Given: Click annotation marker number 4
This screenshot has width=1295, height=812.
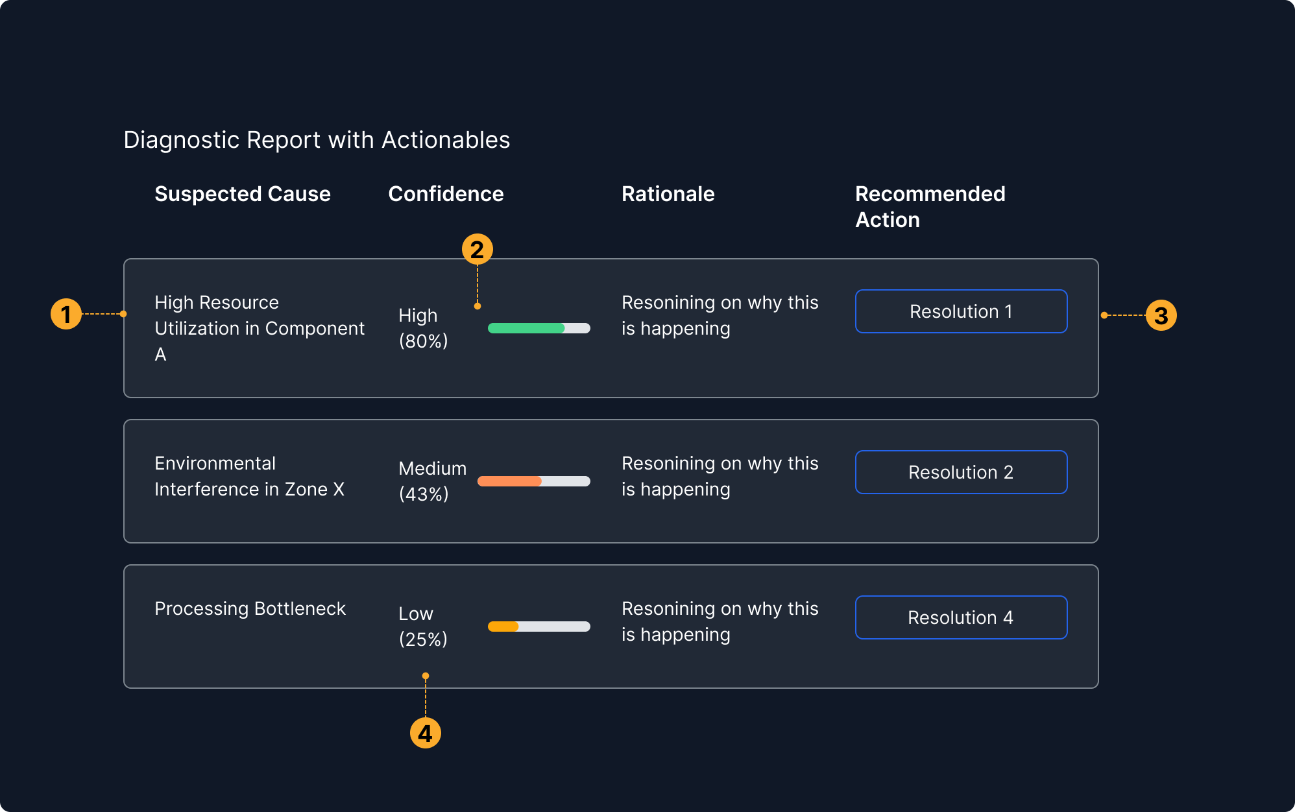Looking at the screenshot, I should (425, 733).
